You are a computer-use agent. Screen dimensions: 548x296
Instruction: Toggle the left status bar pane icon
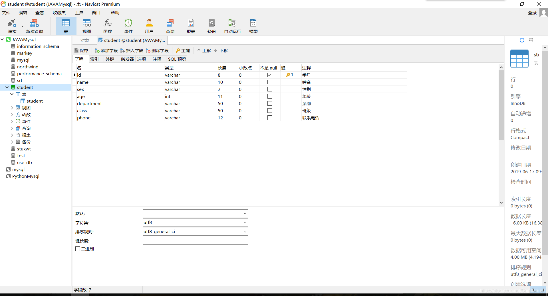click(x=534, y=290)
